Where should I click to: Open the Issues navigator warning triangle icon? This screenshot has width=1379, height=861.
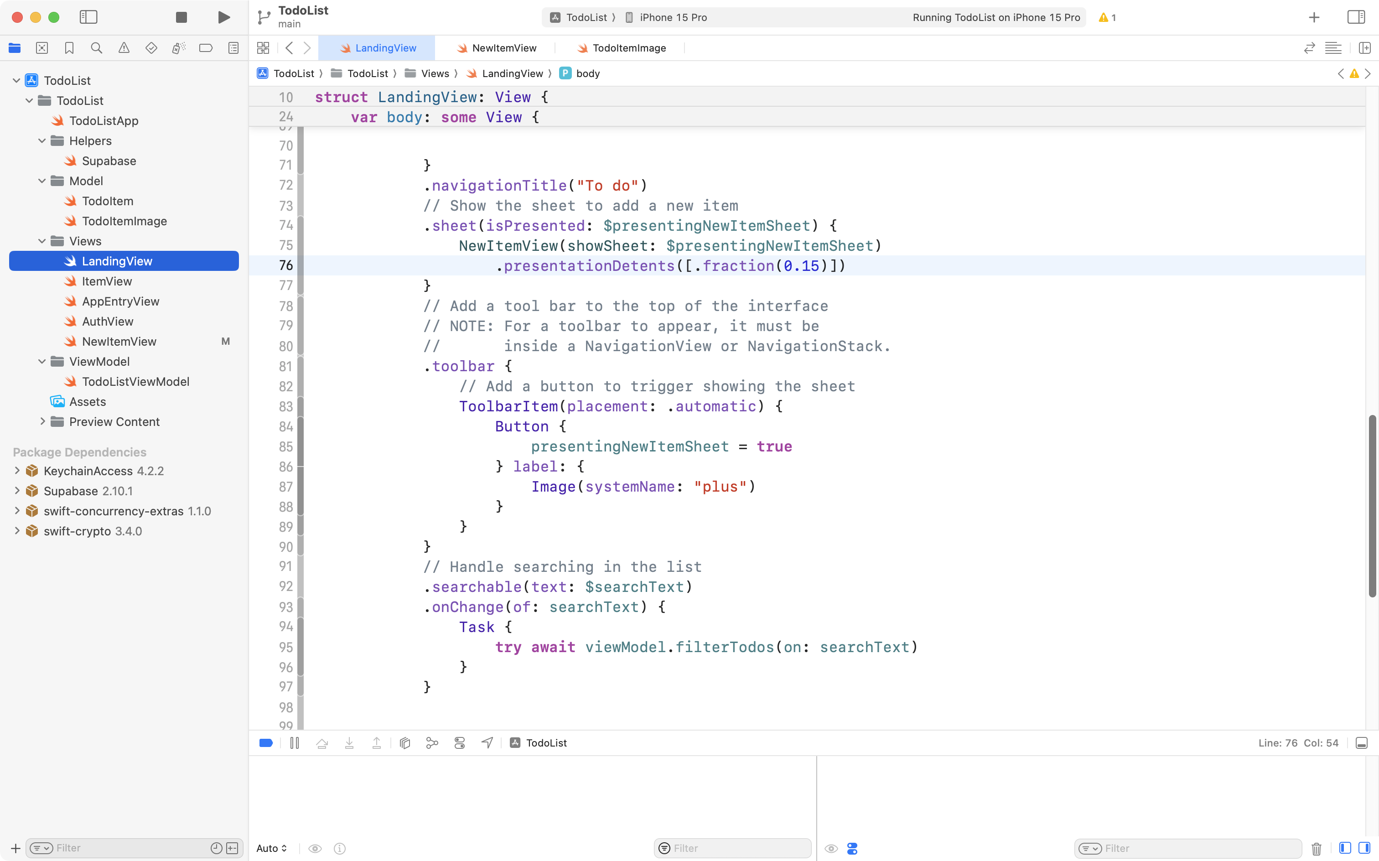click(x=124, y=48)
